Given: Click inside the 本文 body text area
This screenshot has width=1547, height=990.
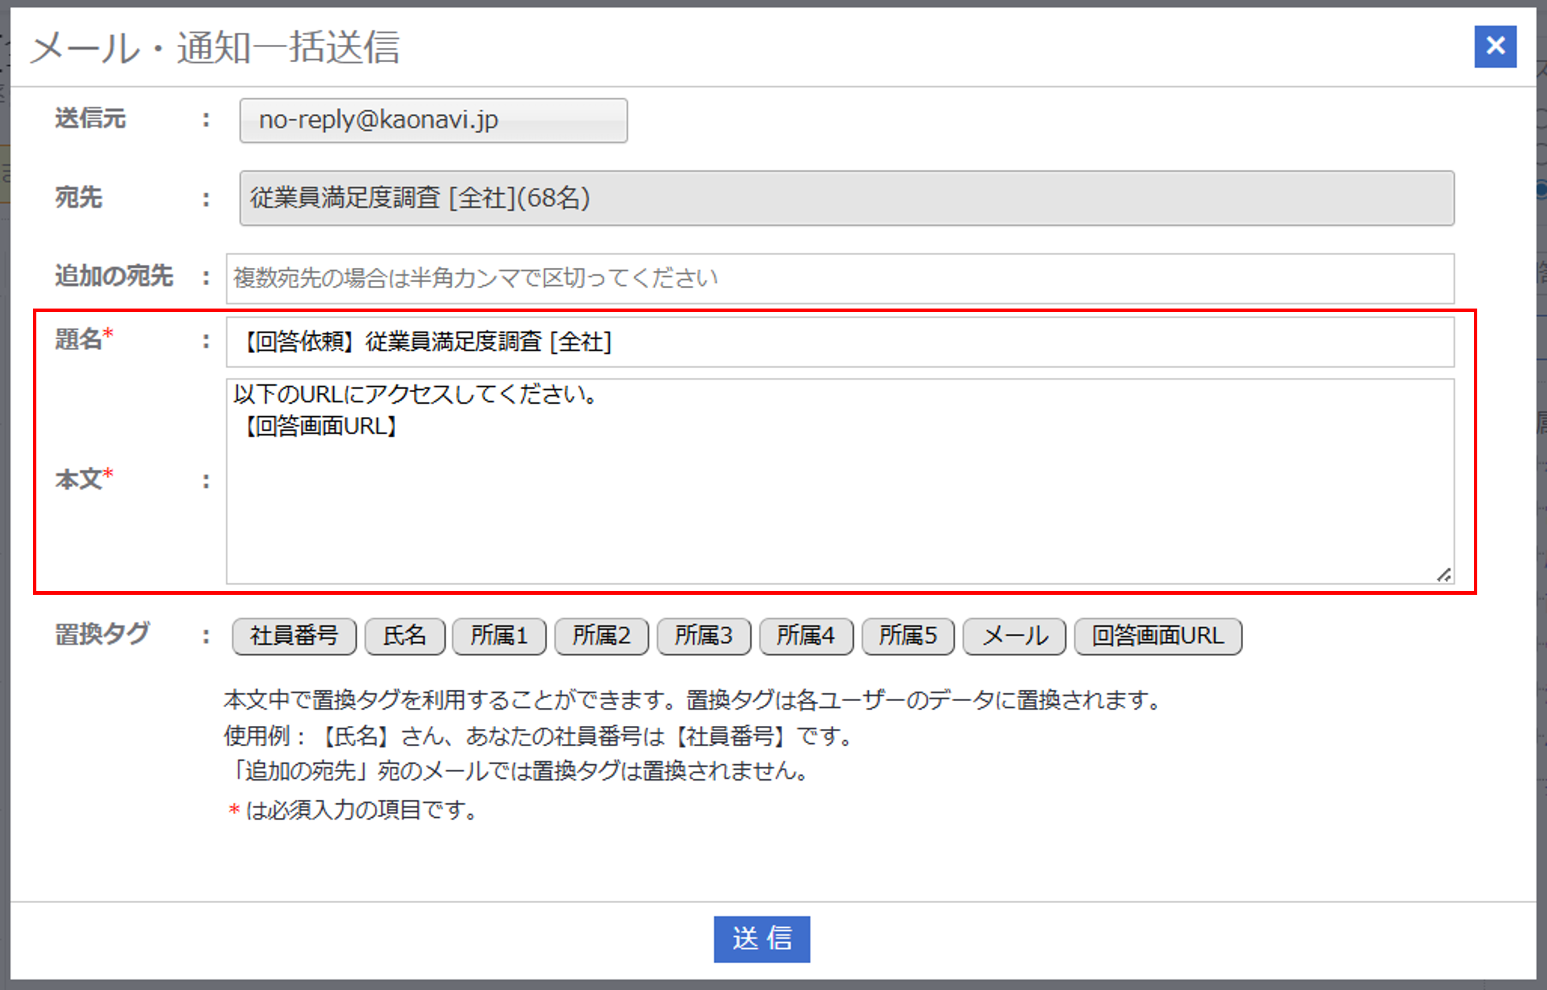Looking at the screenshot, I should tap(836, 482).
